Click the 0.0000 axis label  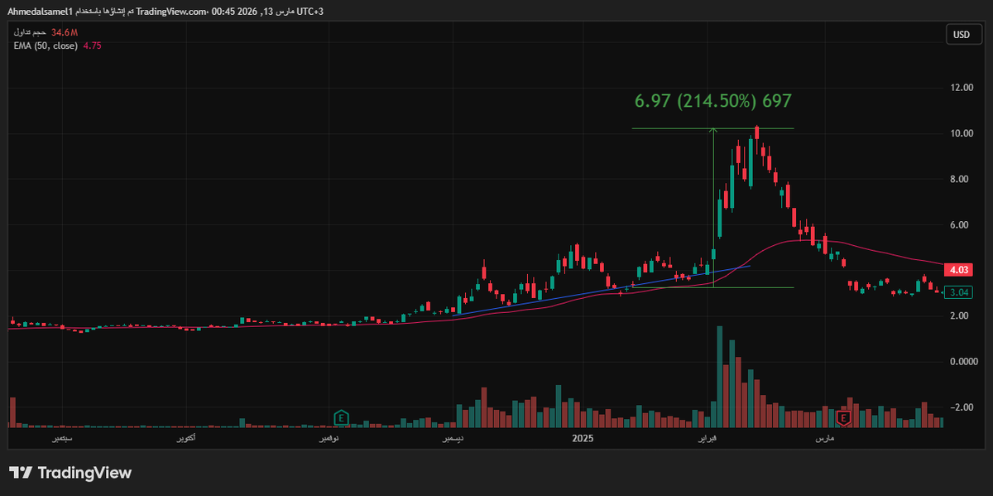(x=964, y=362)
